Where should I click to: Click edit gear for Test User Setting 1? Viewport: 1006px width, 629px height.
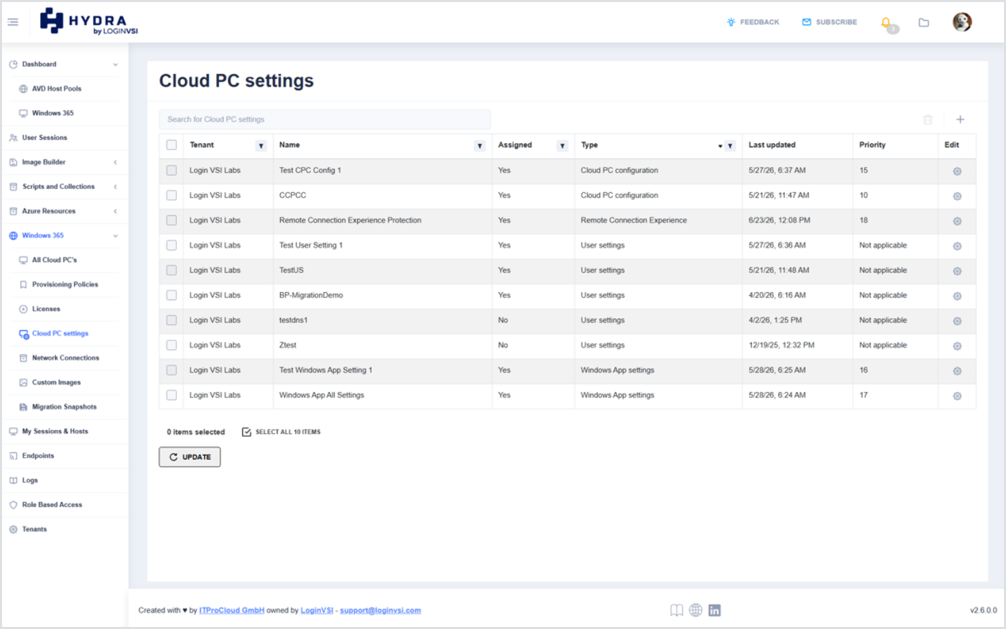[957, 246]
